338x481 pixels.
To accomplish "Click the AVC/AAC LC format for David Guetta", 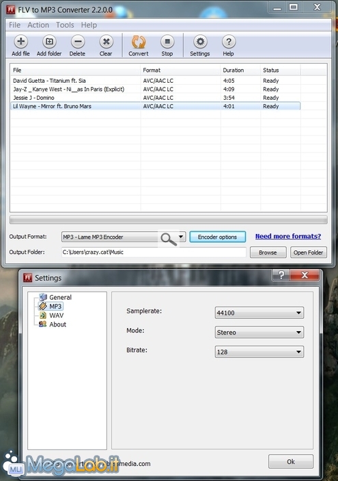I will click(158, 81).
